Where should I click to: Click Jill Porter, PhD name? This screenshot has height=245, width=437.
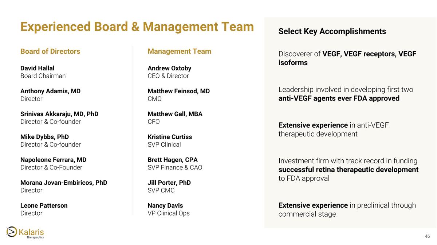tap(169, 183)
